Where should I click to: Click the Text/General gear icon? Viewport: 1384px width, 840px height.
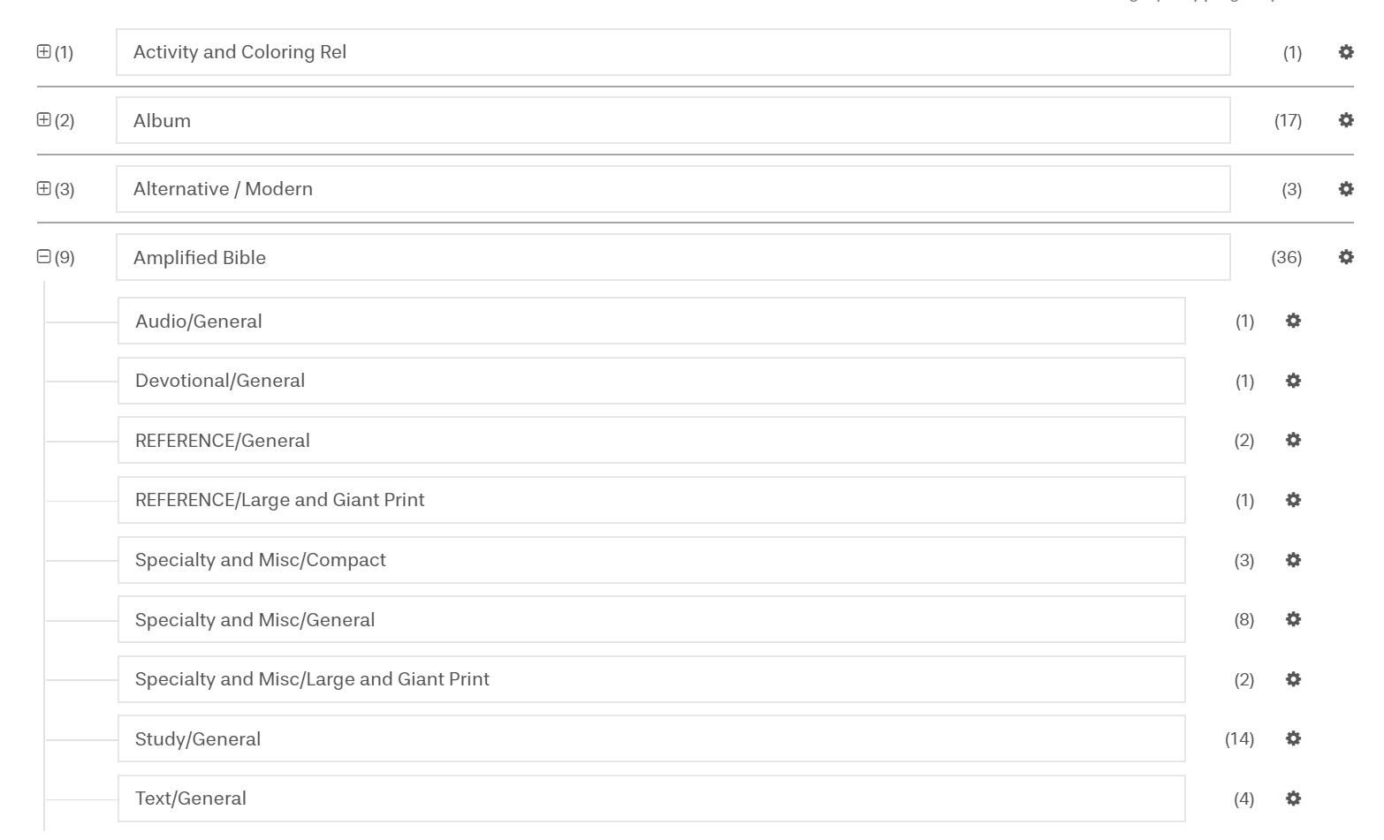click(1293, 798)
